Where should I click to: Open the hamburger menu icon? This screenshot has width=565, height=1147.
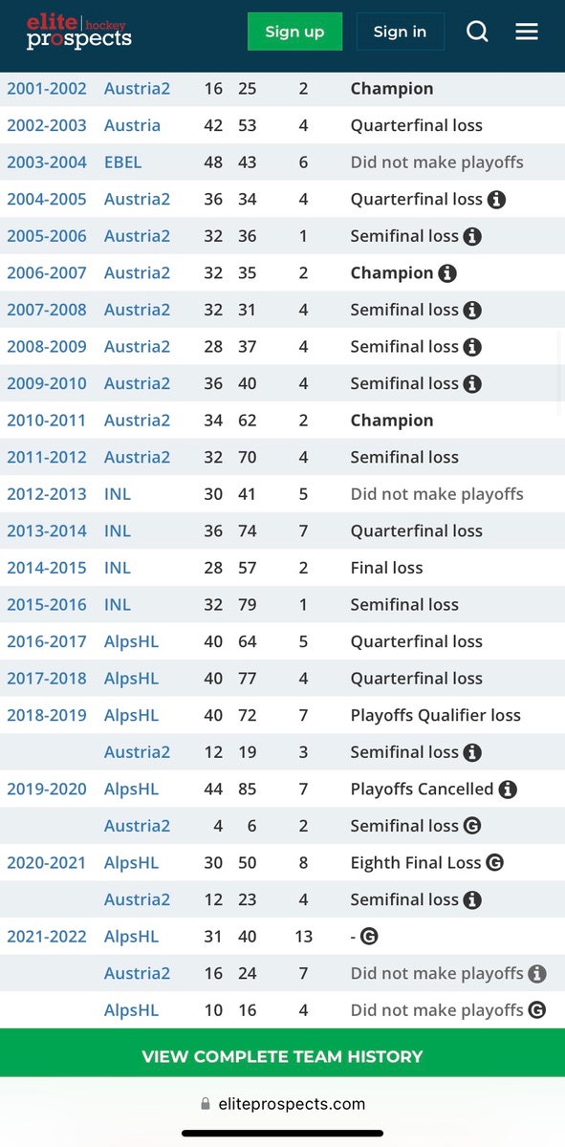pos(527,32)
